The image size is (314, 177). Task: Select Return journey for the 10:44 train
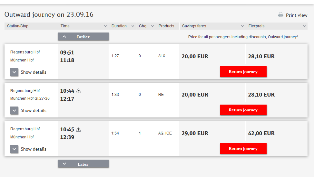coord(243,110)
